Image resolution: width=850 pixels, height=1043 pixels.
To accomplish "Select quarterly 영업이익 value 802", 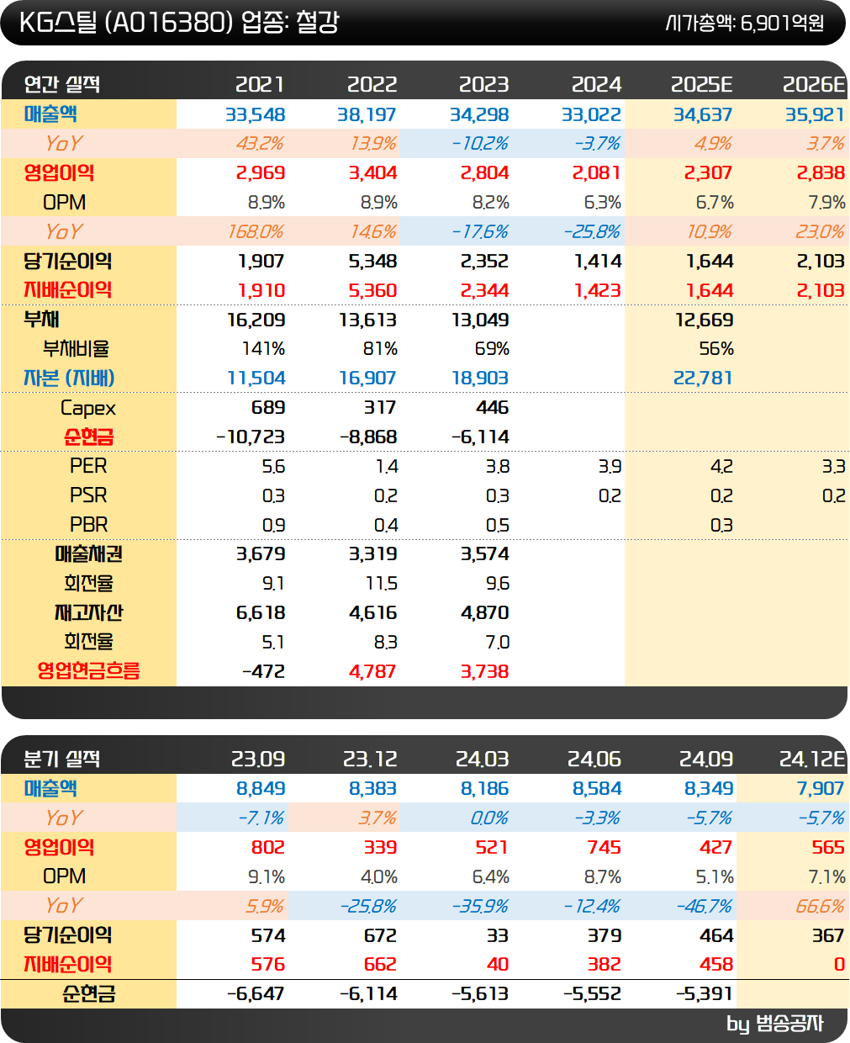I will pyautogui.click(x=268, y=848).
